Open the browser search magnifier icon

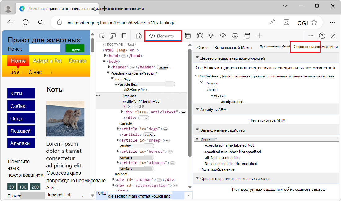click(x=41, y=22)
